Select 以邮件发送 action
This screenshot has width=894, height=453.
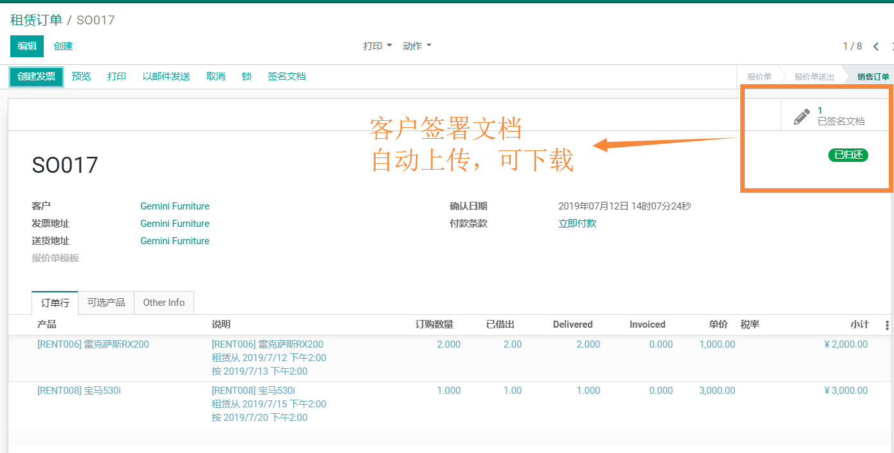[166, 76]
